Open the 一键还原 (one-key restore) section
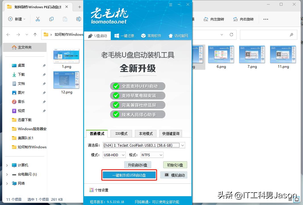The image size is (303, 205). tap(124, 36)
